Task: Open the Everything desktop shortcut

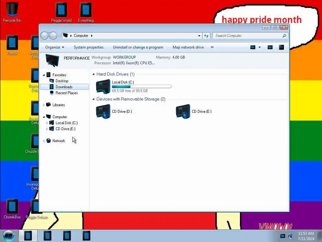Action: tap(86, 12)
